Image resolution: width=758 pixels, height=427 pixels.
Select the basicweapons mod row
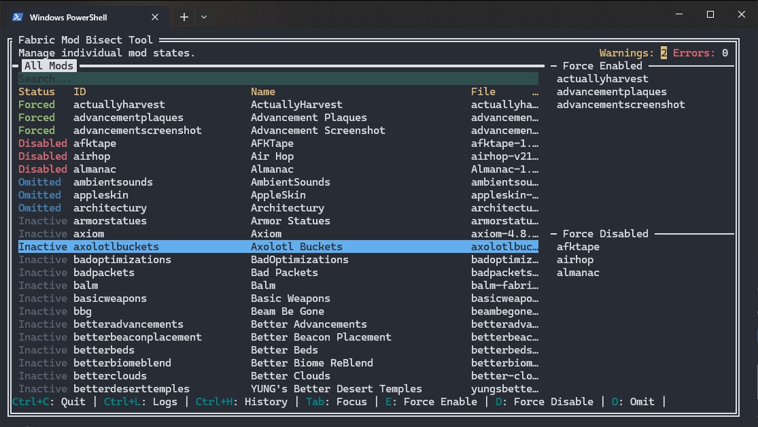click(x=278, y=298)
